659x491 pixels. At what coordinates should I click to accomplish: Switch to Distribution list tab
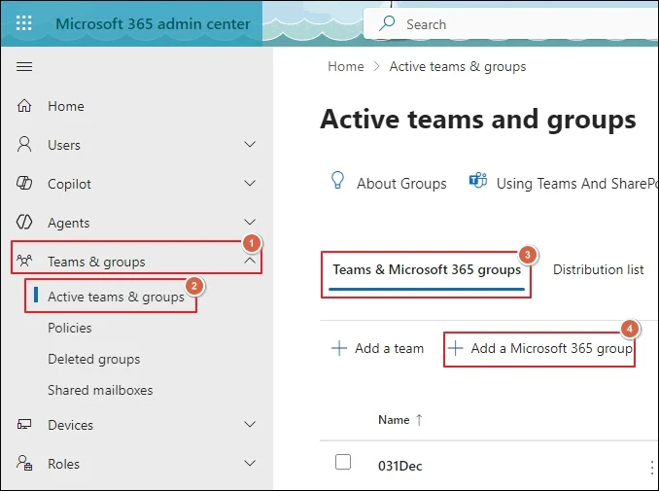coord(598,269)
